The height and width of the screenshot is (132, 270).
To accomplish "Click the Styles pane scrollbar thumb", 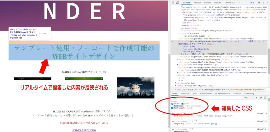I will (x=269, y=100).
